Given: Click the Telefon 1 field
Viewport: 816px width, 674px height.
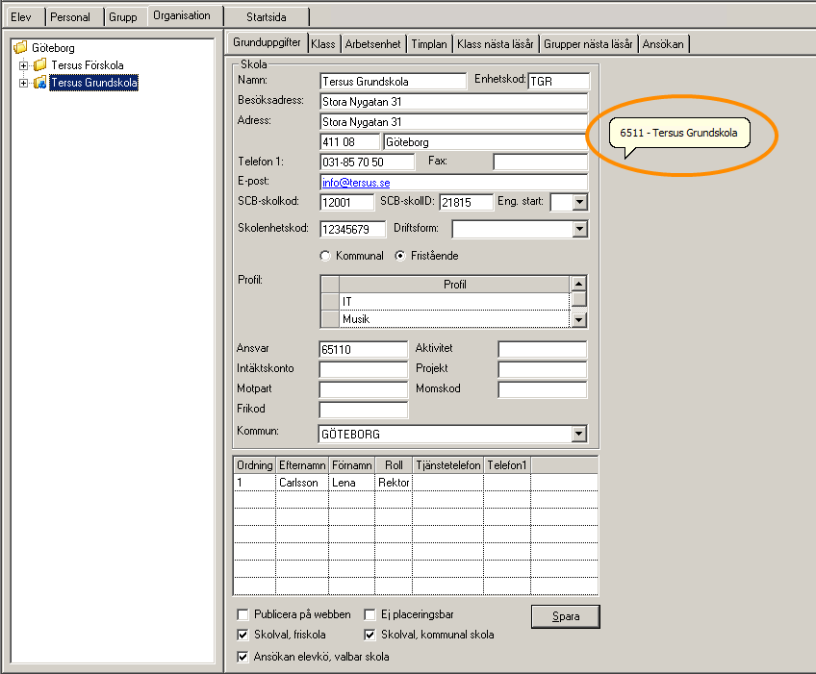Looking at the screenshot, I should 368,162.
